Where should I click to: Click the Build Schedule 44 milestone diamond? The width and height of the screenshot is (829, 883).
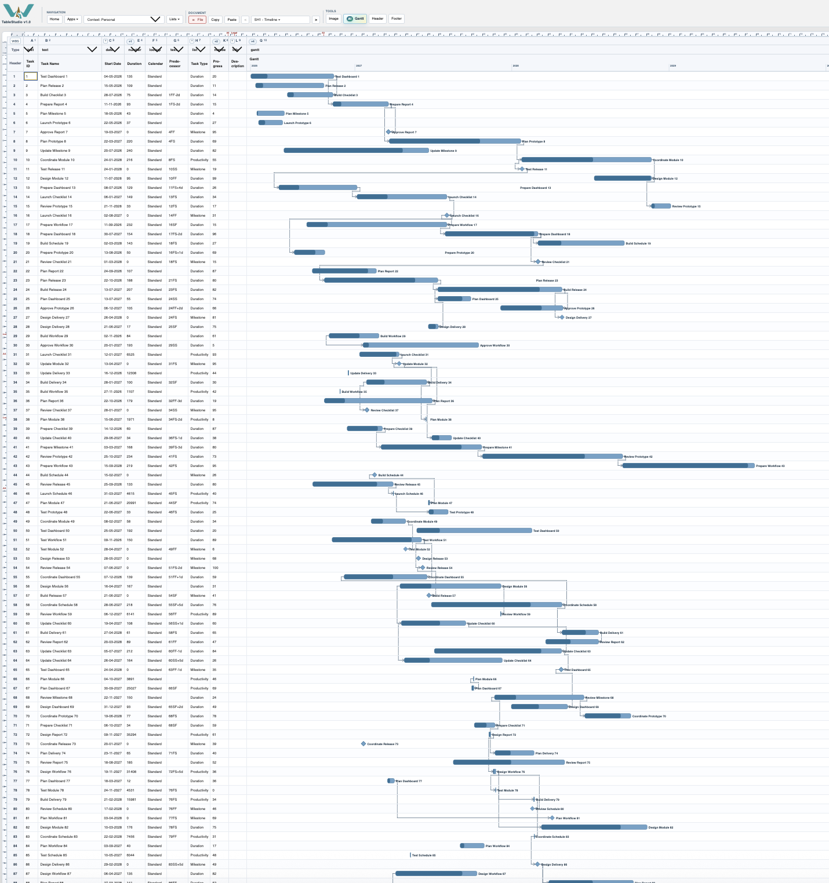tap(374, 475)
